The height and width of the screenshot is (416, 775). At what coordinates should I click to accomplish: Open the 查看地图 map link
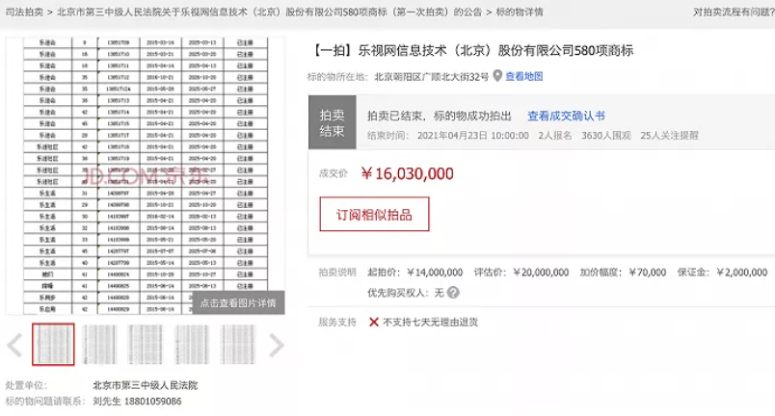[524, 76]
